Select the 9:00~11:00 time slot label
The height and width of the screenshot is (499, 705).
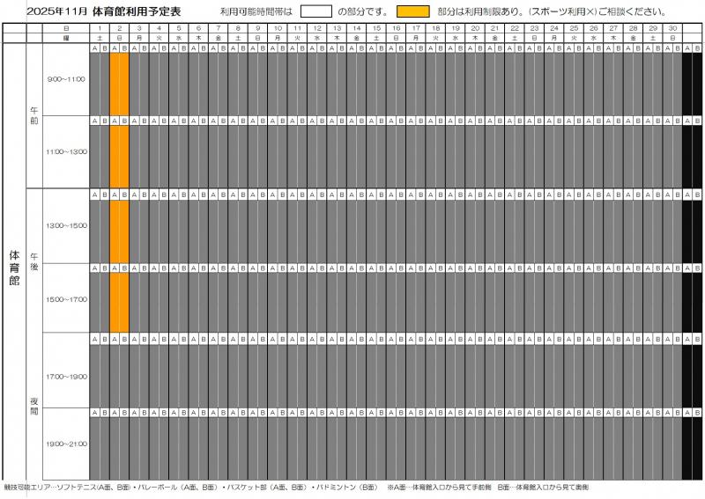click(x=66, y=79)
